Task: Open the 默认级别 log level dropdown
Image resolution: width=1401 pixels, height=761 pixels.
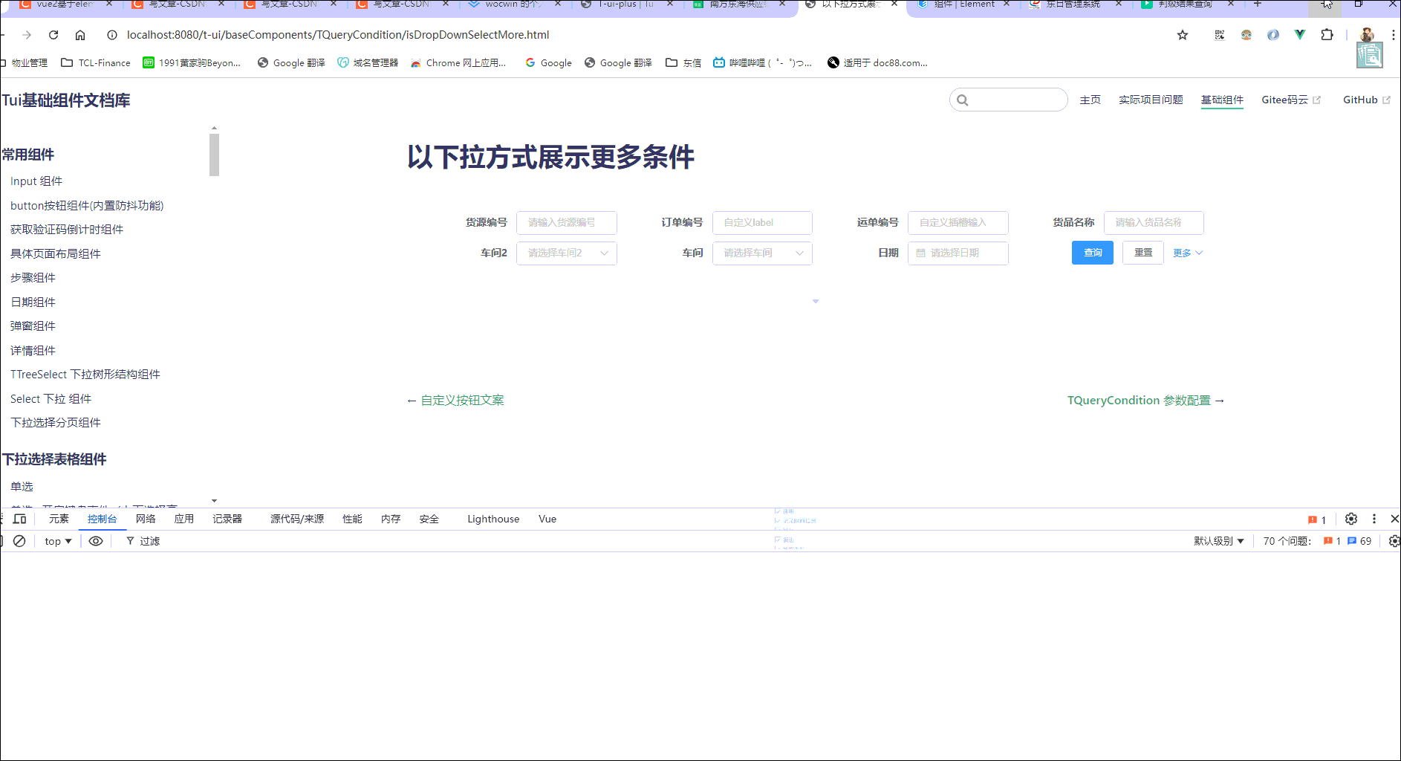Action: (1218, 541)
